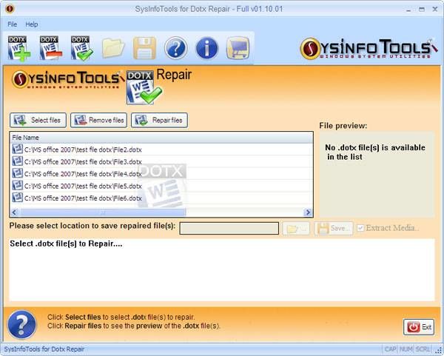Open the info toolbar icon
Image resolution: width=444 pixels, height=356 pixels.
coord(207,48)
